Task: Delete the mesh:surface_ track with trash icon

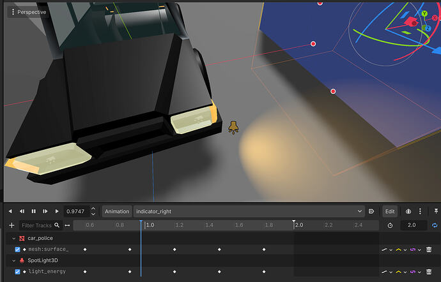Action: pos(429,249)
